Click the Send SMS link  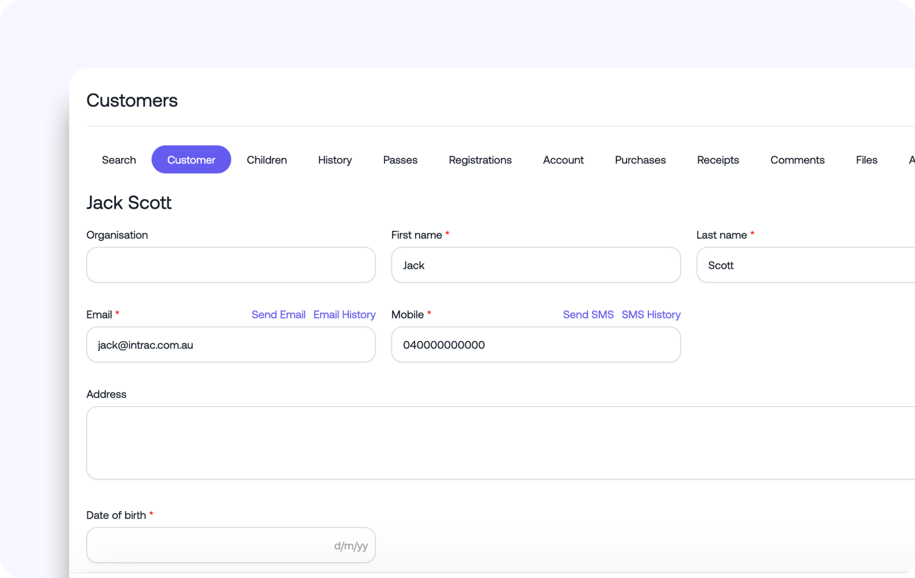pos(588,314)
